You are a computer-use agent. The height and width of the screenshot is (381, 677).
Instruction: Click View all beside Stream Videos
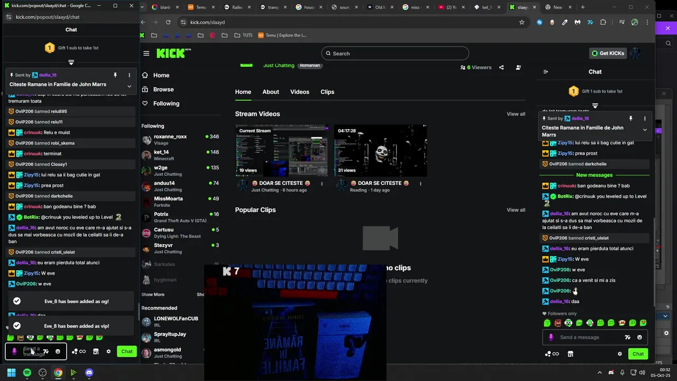pos(516,114)
